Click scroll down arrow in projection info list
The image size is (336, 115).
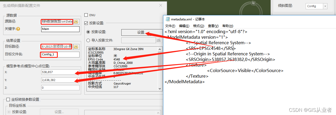[160, 89]
